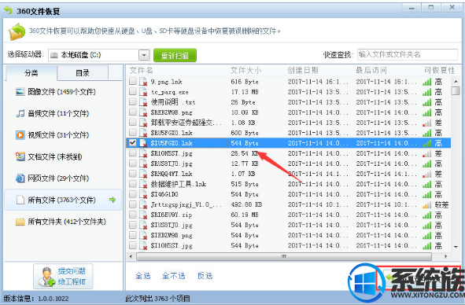Click the deleted file icon of 9.png.lnk
Screen dimensions: 465x305
[143, 82]
